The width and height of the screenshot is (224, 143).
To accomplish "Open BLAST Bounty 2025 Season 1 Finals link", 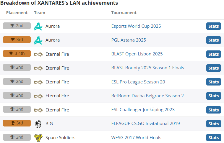I will (x=147, y=68).
